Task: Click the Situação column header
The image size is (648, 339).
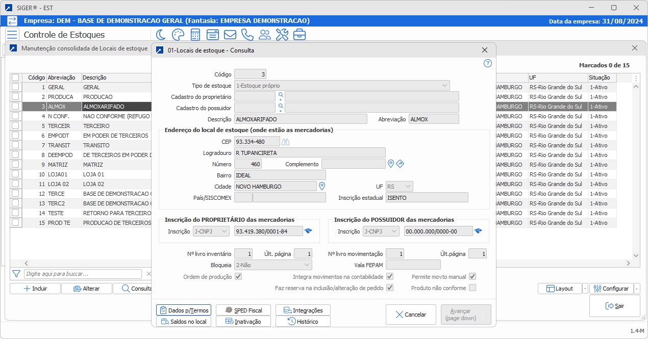Action: click(x=601, y=77)
